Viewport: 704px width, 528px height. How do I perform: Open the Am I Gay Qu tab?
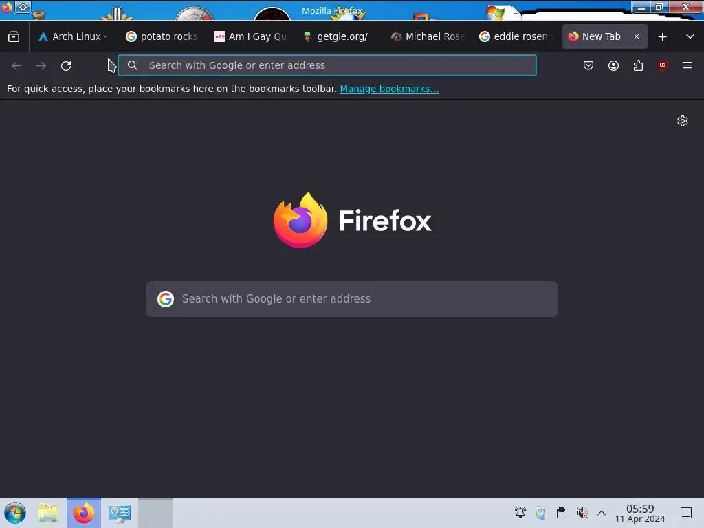(x=250, y=36)
